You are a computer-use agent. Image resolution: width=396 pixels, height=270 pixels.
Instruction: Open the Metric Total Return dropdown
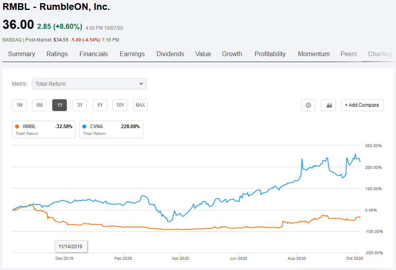point(89,84)
